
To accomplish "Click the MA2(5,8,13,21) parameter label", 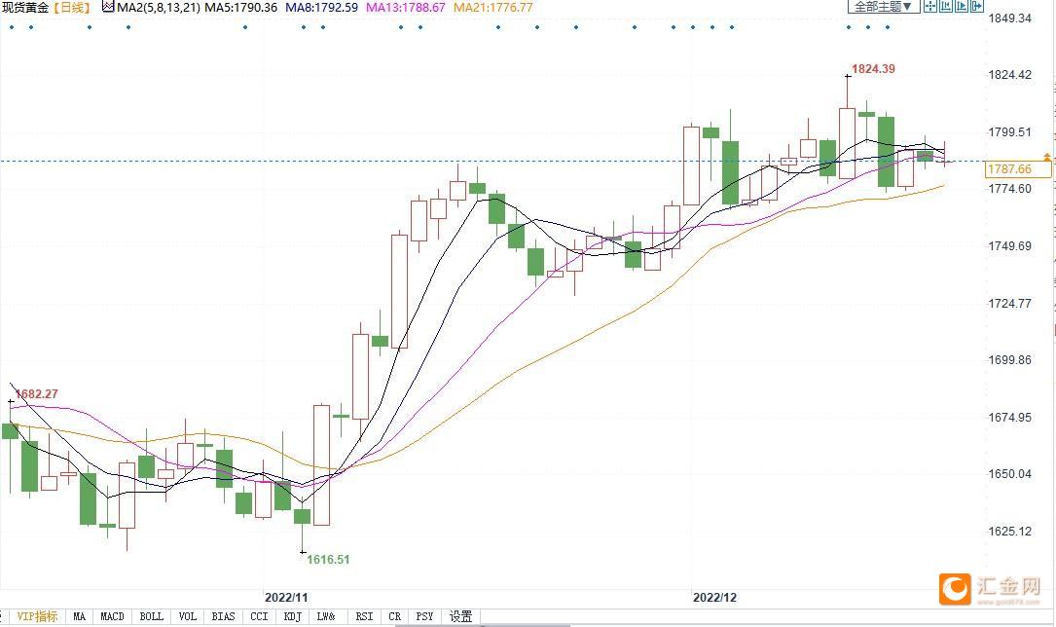I will click(x=159, y=8).
